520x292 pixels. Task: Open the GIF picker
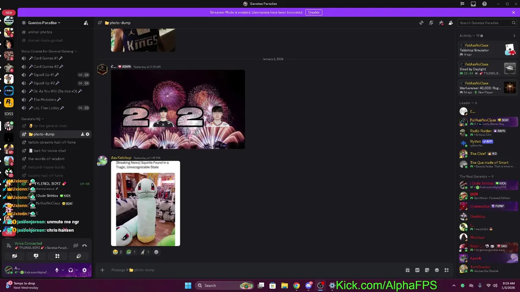417,270
